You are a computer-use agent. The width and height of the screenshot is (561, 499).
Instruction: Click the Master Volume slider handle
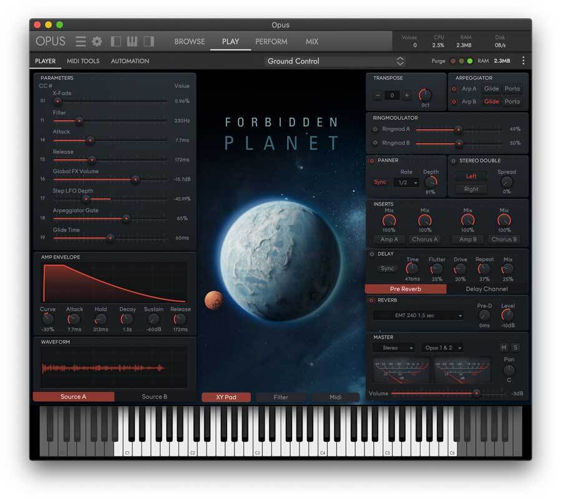point(477,393)
